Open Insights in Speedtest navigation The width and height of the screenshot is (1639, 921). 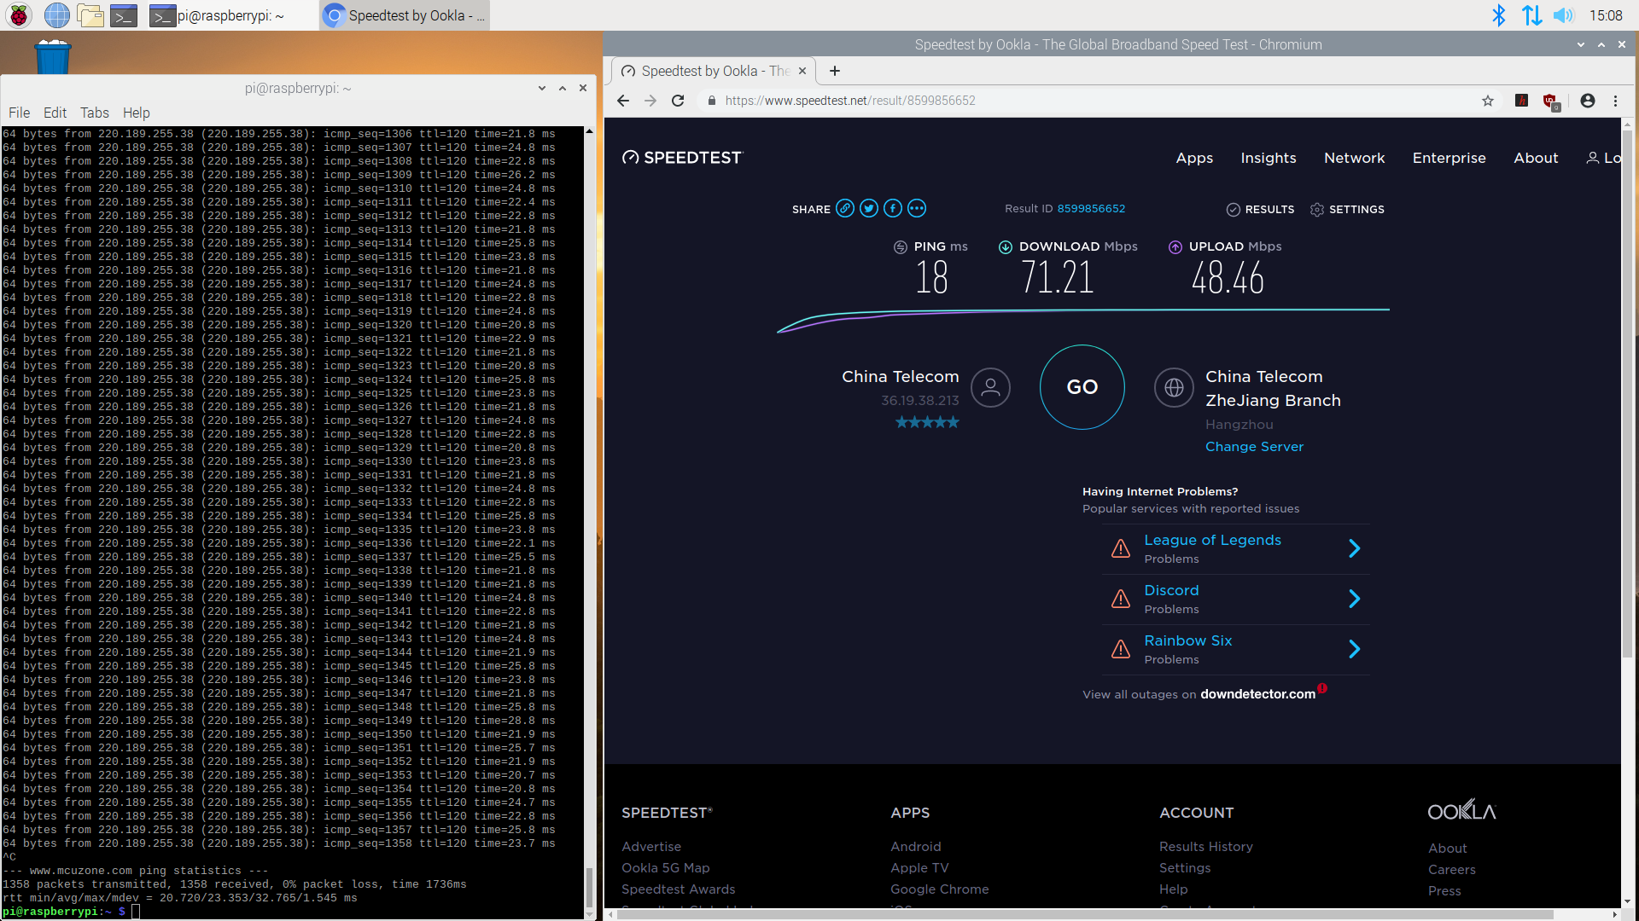pos(1269,158)
